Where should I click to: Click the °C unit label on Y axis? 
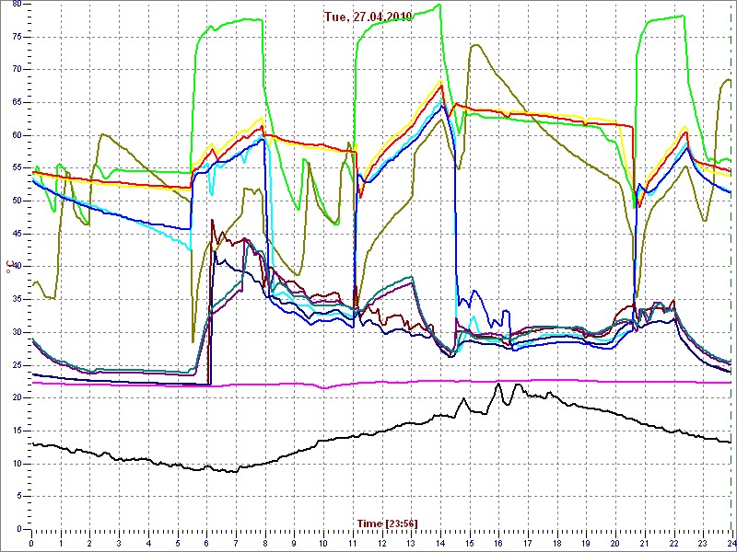pyautogui.click(x=10, y=268)
